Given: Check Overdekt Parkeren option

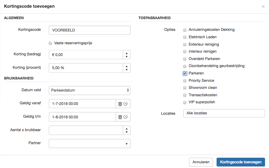Looking at the screenshot, I should click(185, 59).
